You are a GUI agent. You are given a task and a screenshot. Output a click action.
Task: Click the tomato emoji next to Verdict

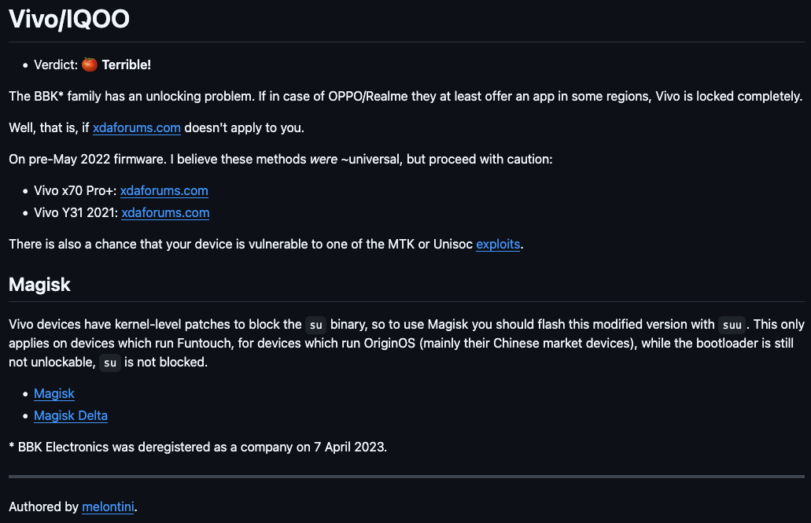pyautogui.click(x=90, y=64)
